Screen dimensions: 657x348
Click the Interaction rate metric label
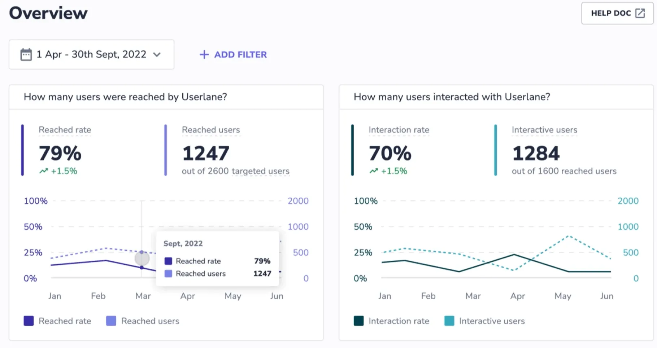tap(399, 130)
